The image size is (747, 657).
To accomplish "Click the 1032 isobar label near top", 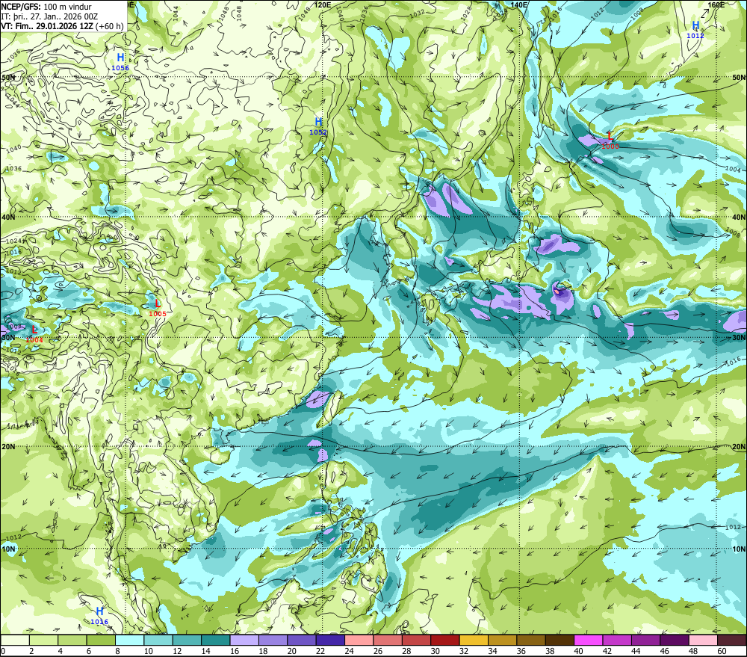I will tap(417, 13).
